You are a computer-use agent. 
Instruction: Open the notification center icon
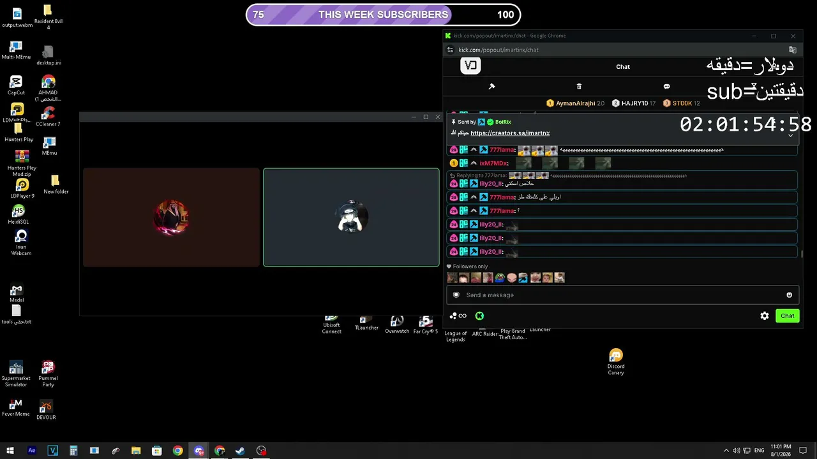803,451
